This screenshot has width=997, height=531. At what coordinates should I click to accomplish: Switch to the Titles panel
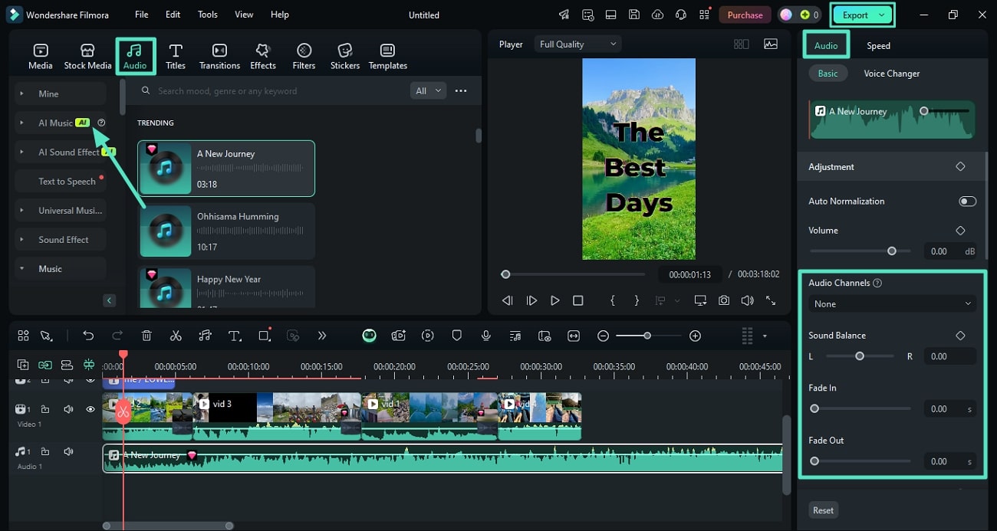click(x=176, y=57)
